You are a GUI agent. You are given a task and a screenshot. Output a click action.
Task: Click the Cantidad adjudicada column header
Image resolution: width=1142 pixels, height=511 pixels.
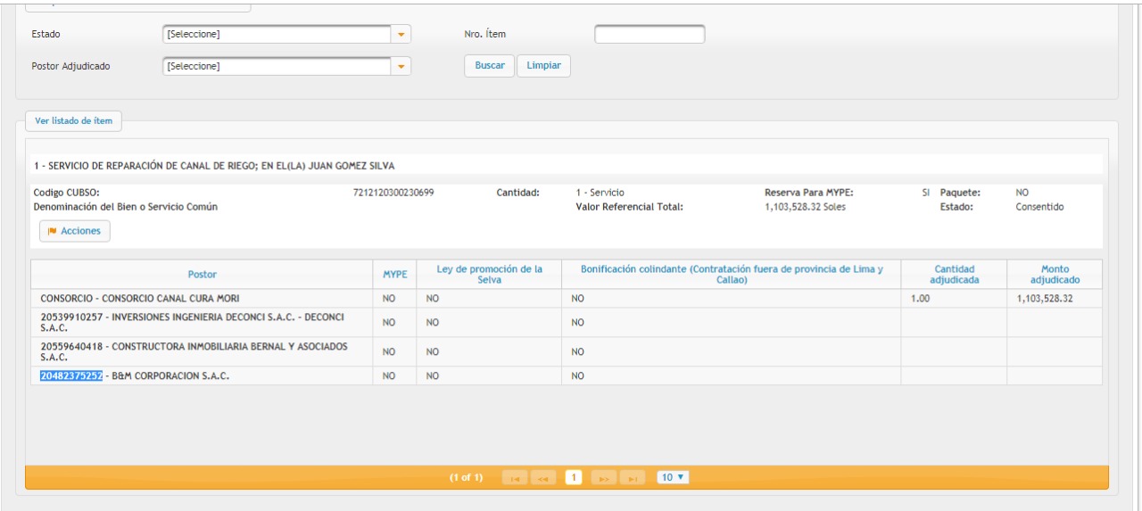(954, 275)
